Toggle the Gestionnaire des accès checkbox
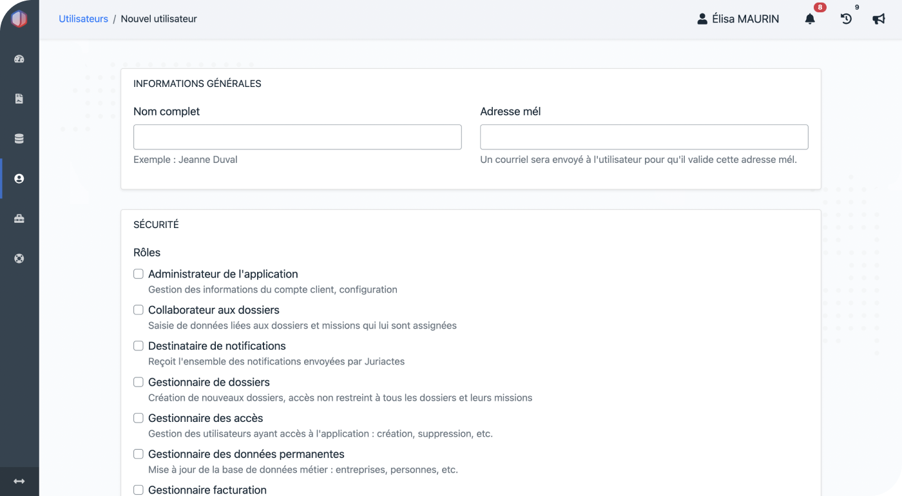This screenshot has height=496, width=902. pos(139,418)
